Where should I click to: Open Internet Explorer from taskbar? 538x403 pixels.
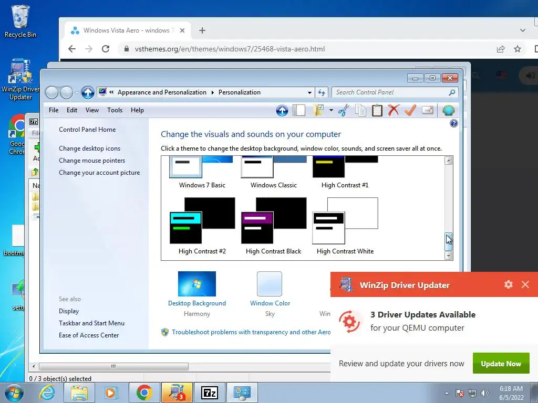46,393
